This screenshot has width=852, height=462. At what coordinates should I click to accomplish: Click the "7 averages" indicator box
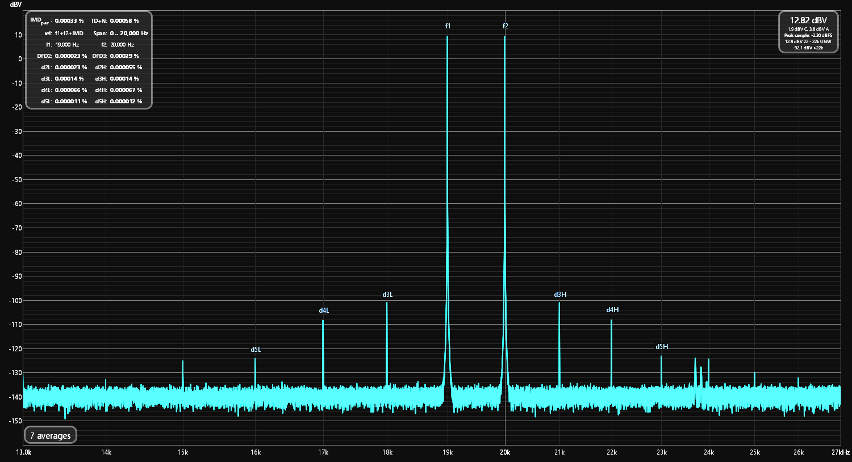click(51, 436)
